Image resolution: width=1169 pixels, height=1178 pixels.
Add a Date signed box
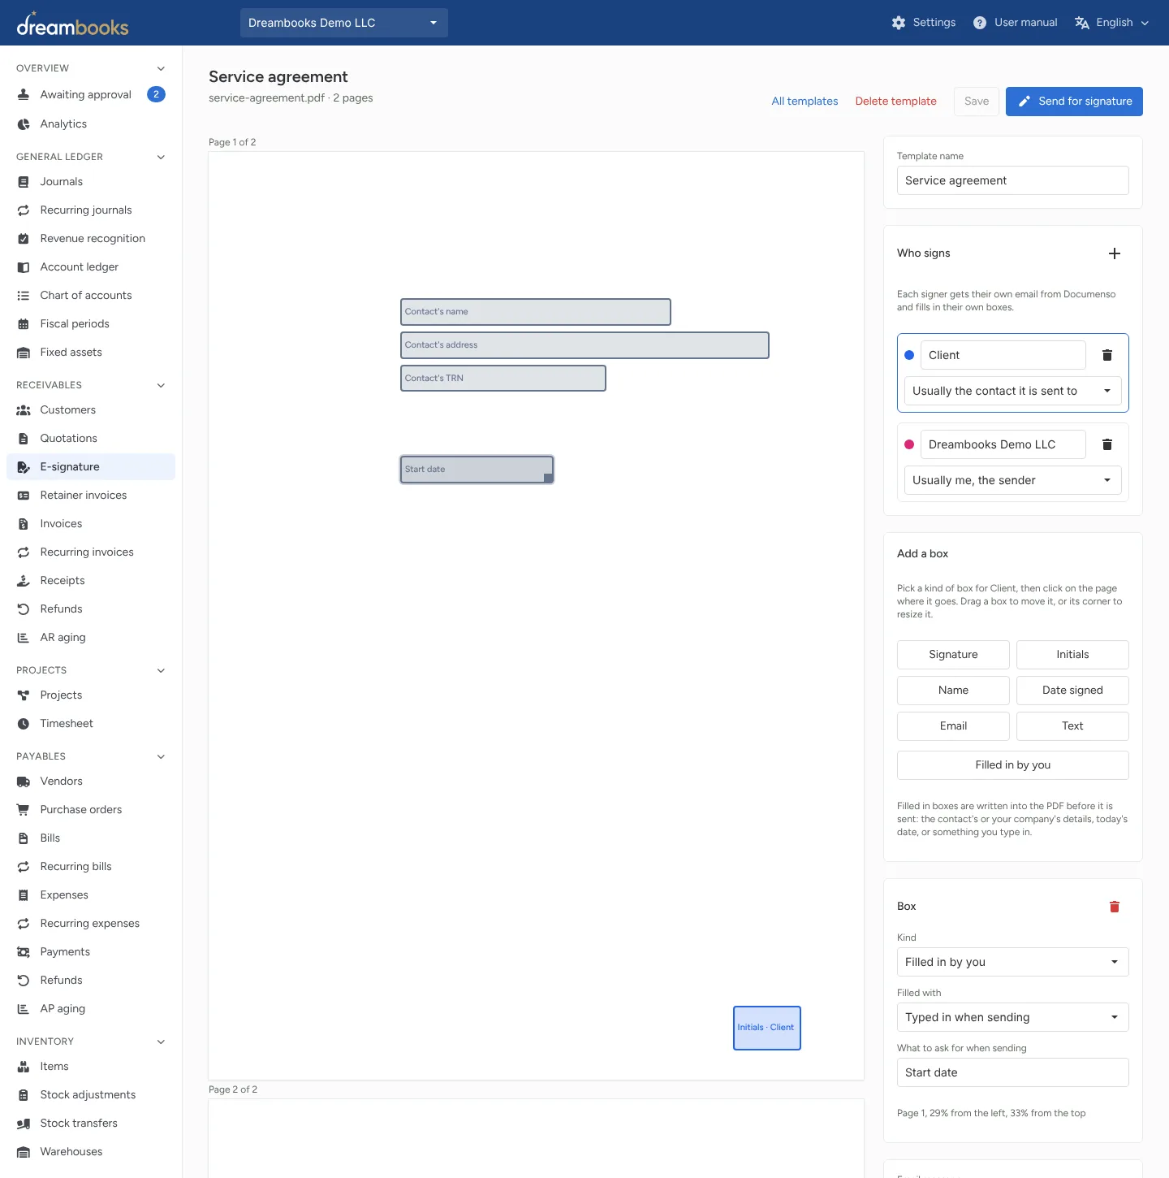coord(1072,691)
